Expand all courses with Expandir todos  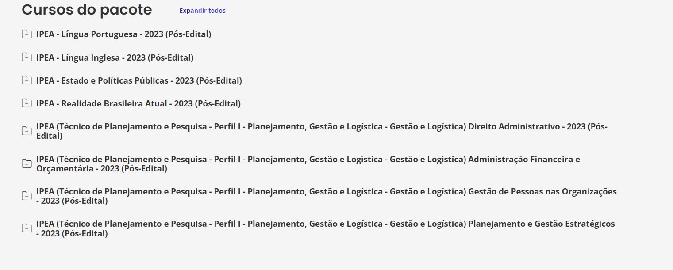pyautogui.click(x=202, y=11)
